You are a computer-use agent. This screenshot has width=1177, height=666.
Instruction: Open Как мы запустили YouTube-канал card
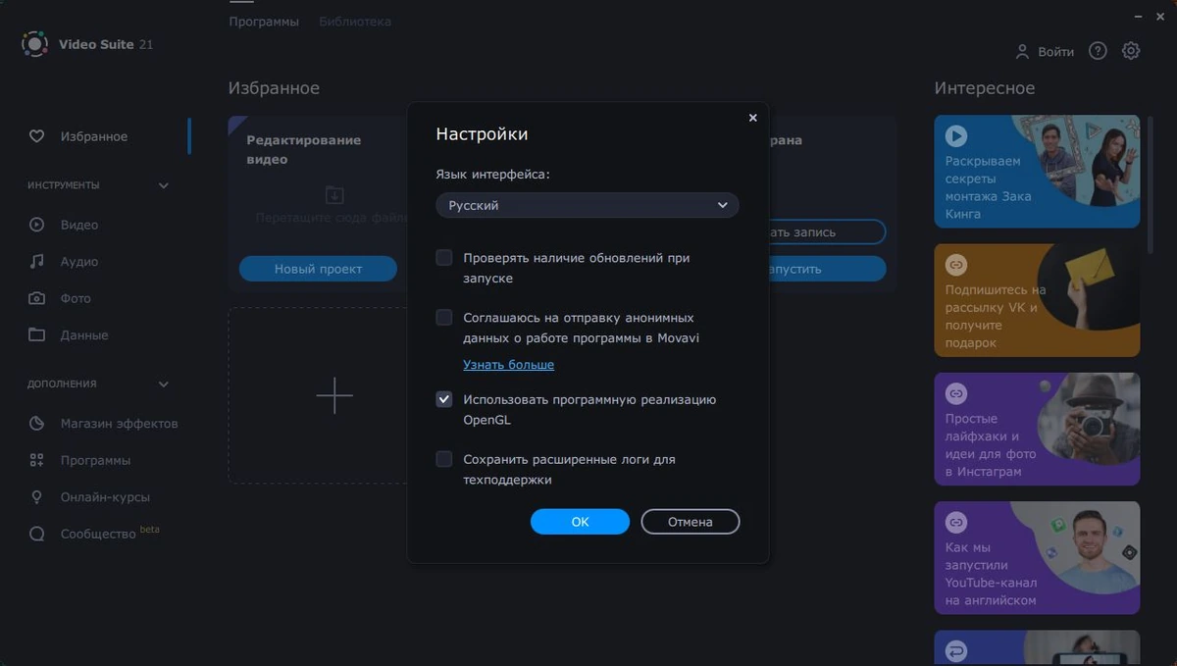click(1037, 557)
